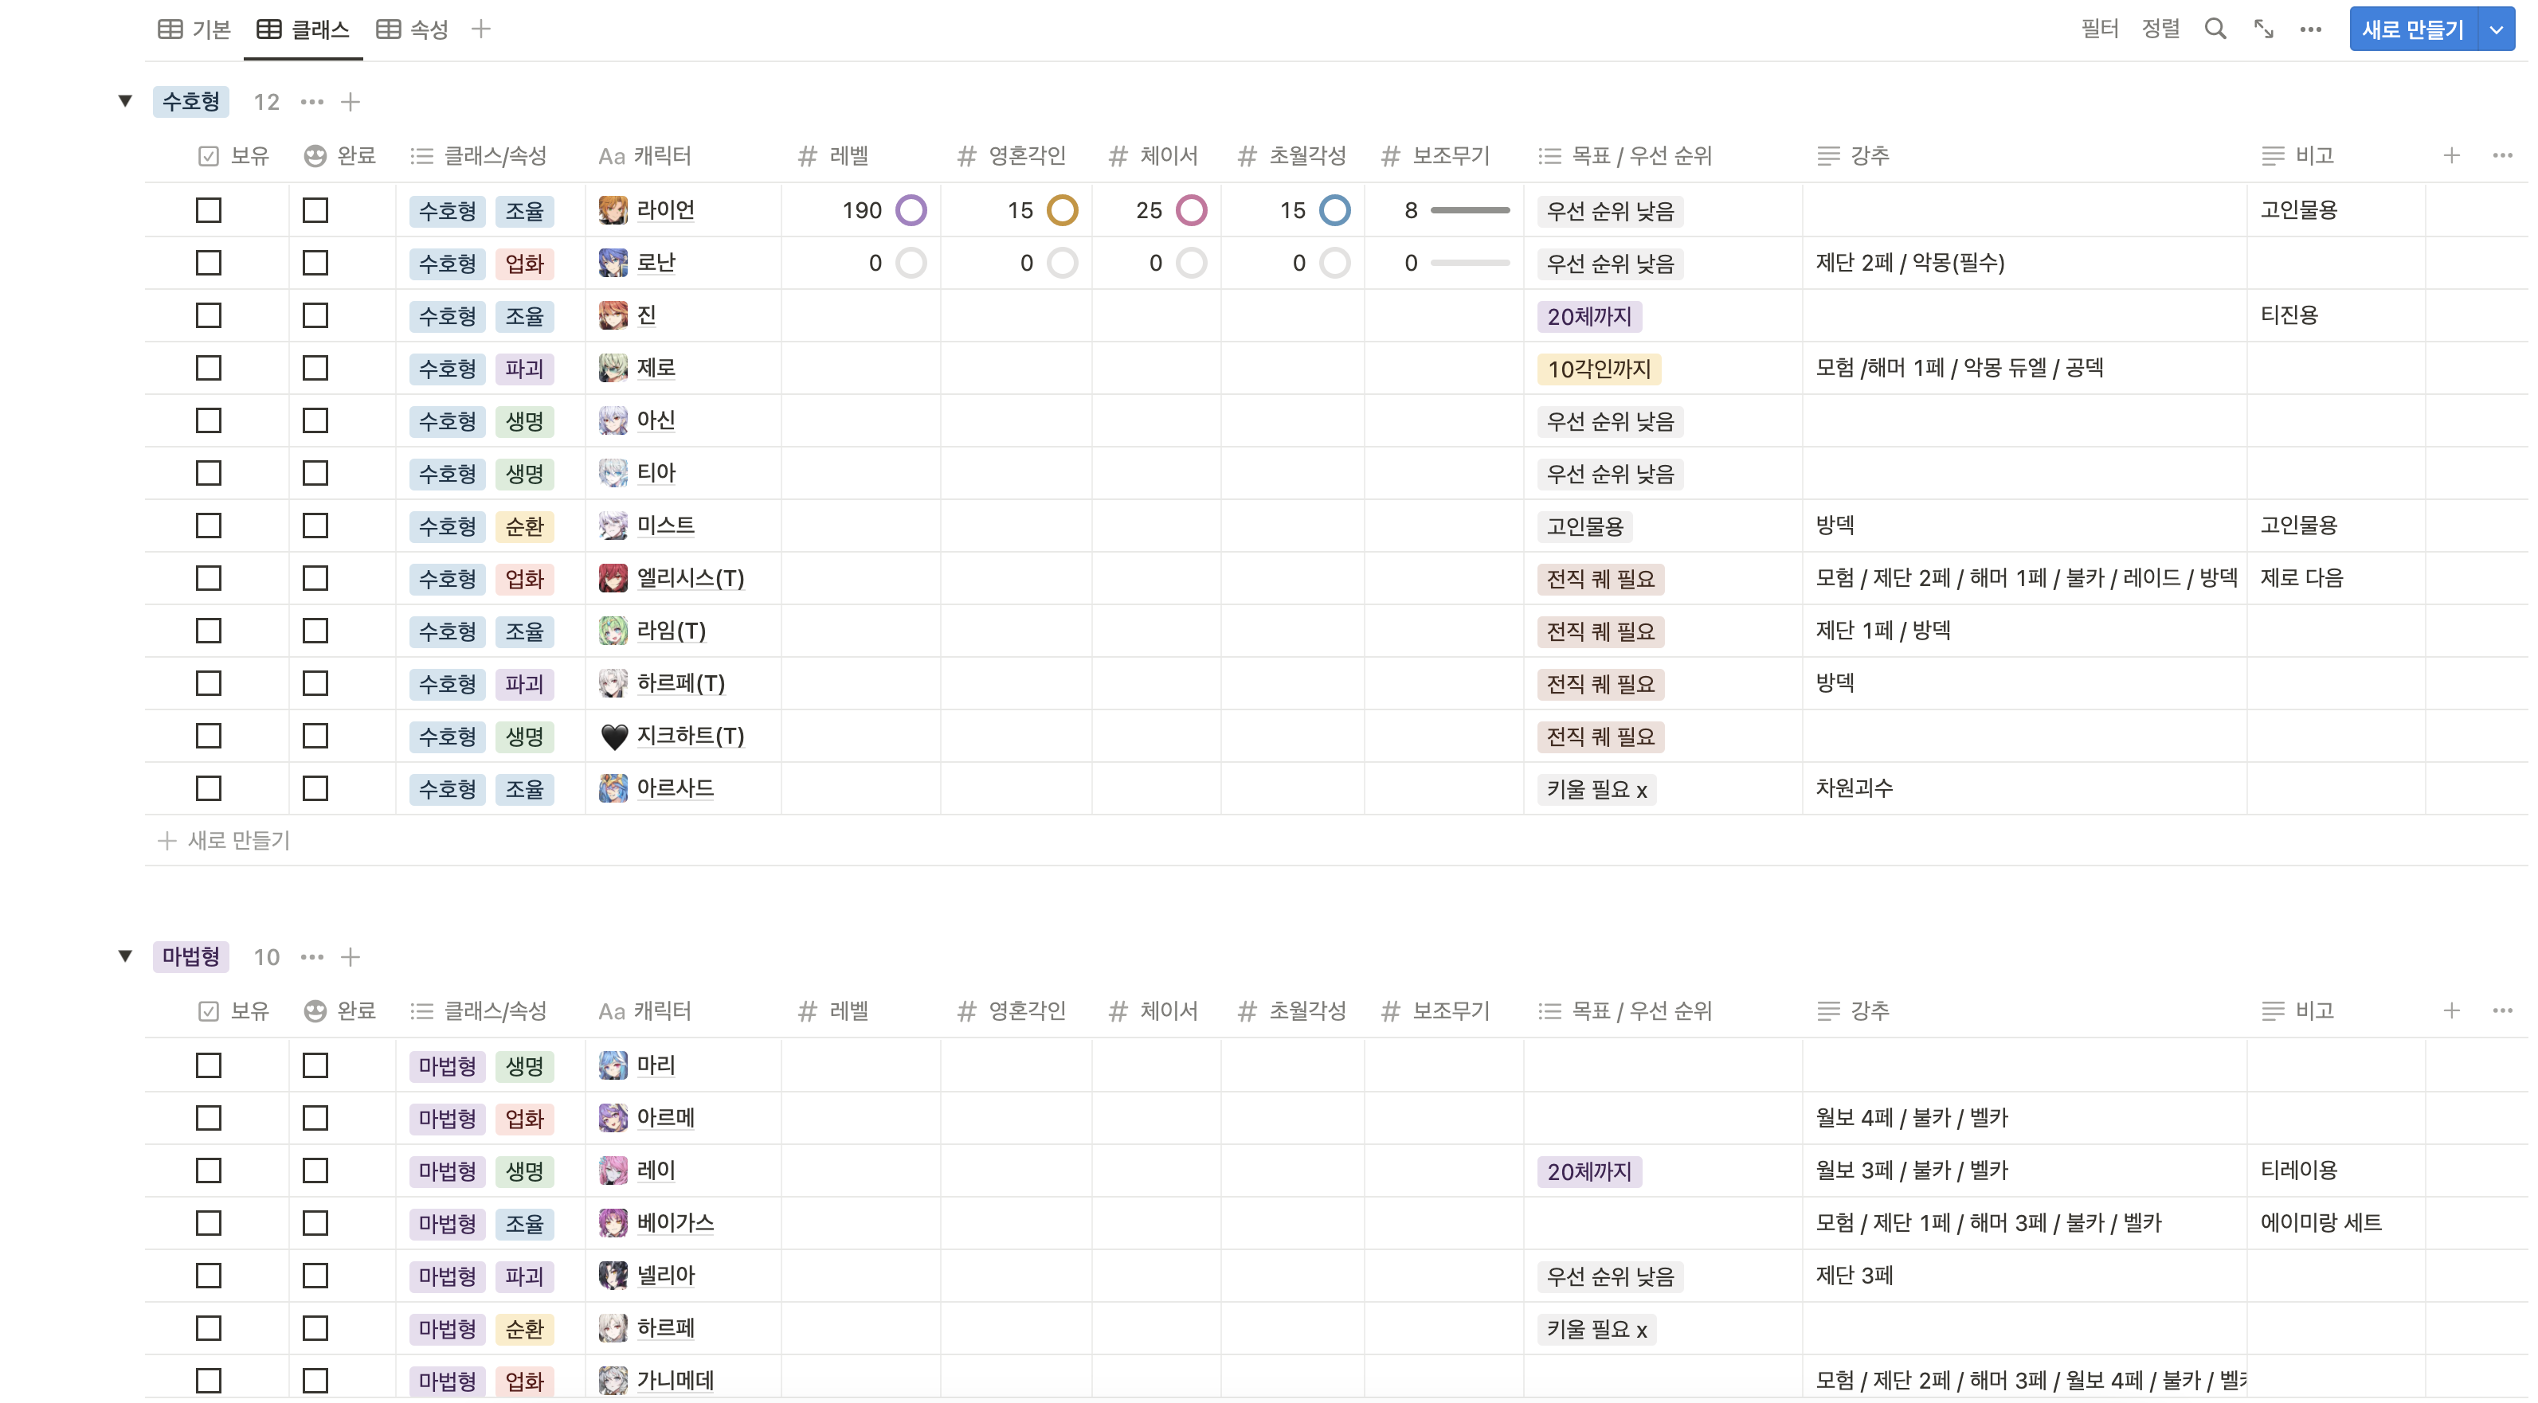Add a new view with plus icon

click(481, 29)
